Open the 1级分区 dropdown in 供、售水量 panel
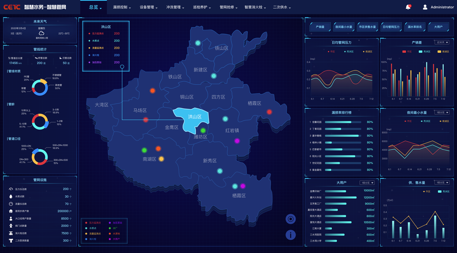Screen dimensions: 457x253 pos(442,183)
